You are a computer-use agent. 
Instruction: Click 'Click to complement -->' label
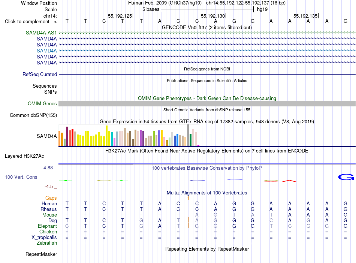click(31, 22)
